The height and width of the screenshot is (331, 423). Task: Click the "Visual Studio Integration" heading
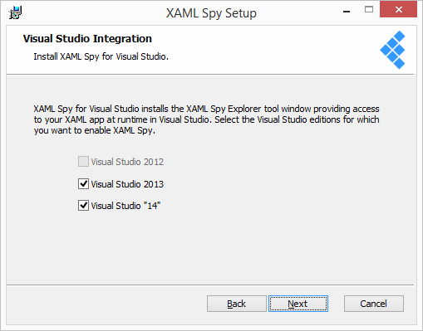click(x=87, y=39)
